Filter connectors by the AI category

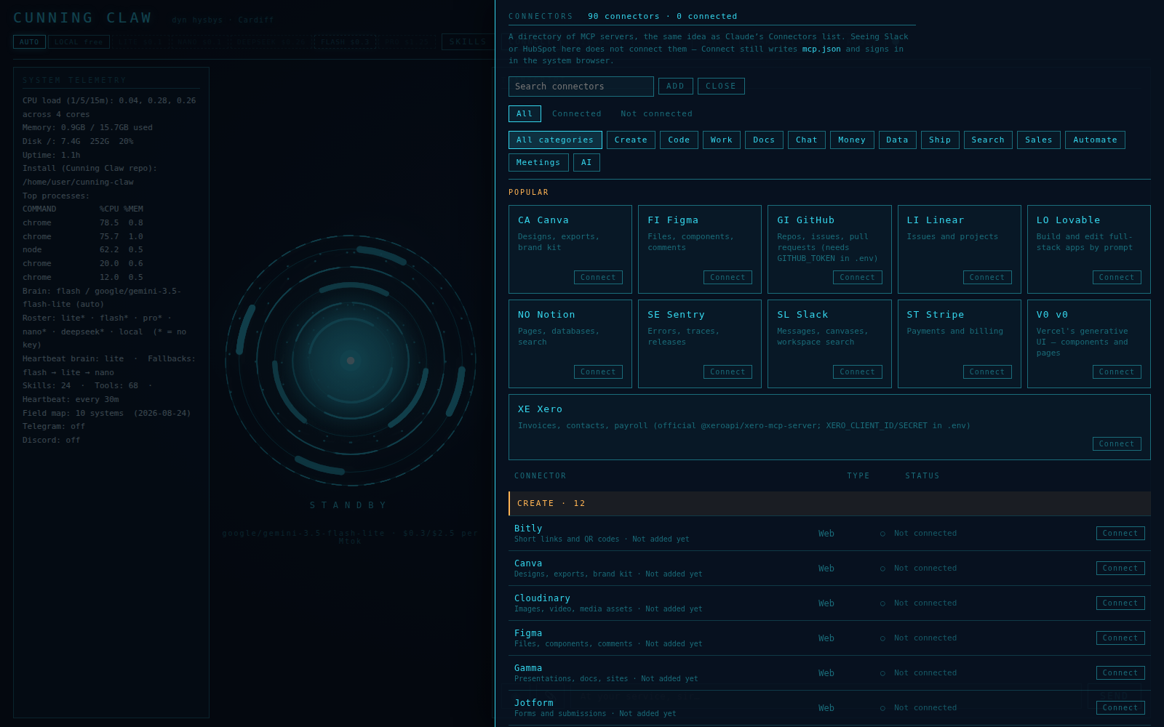coord(586,163)
